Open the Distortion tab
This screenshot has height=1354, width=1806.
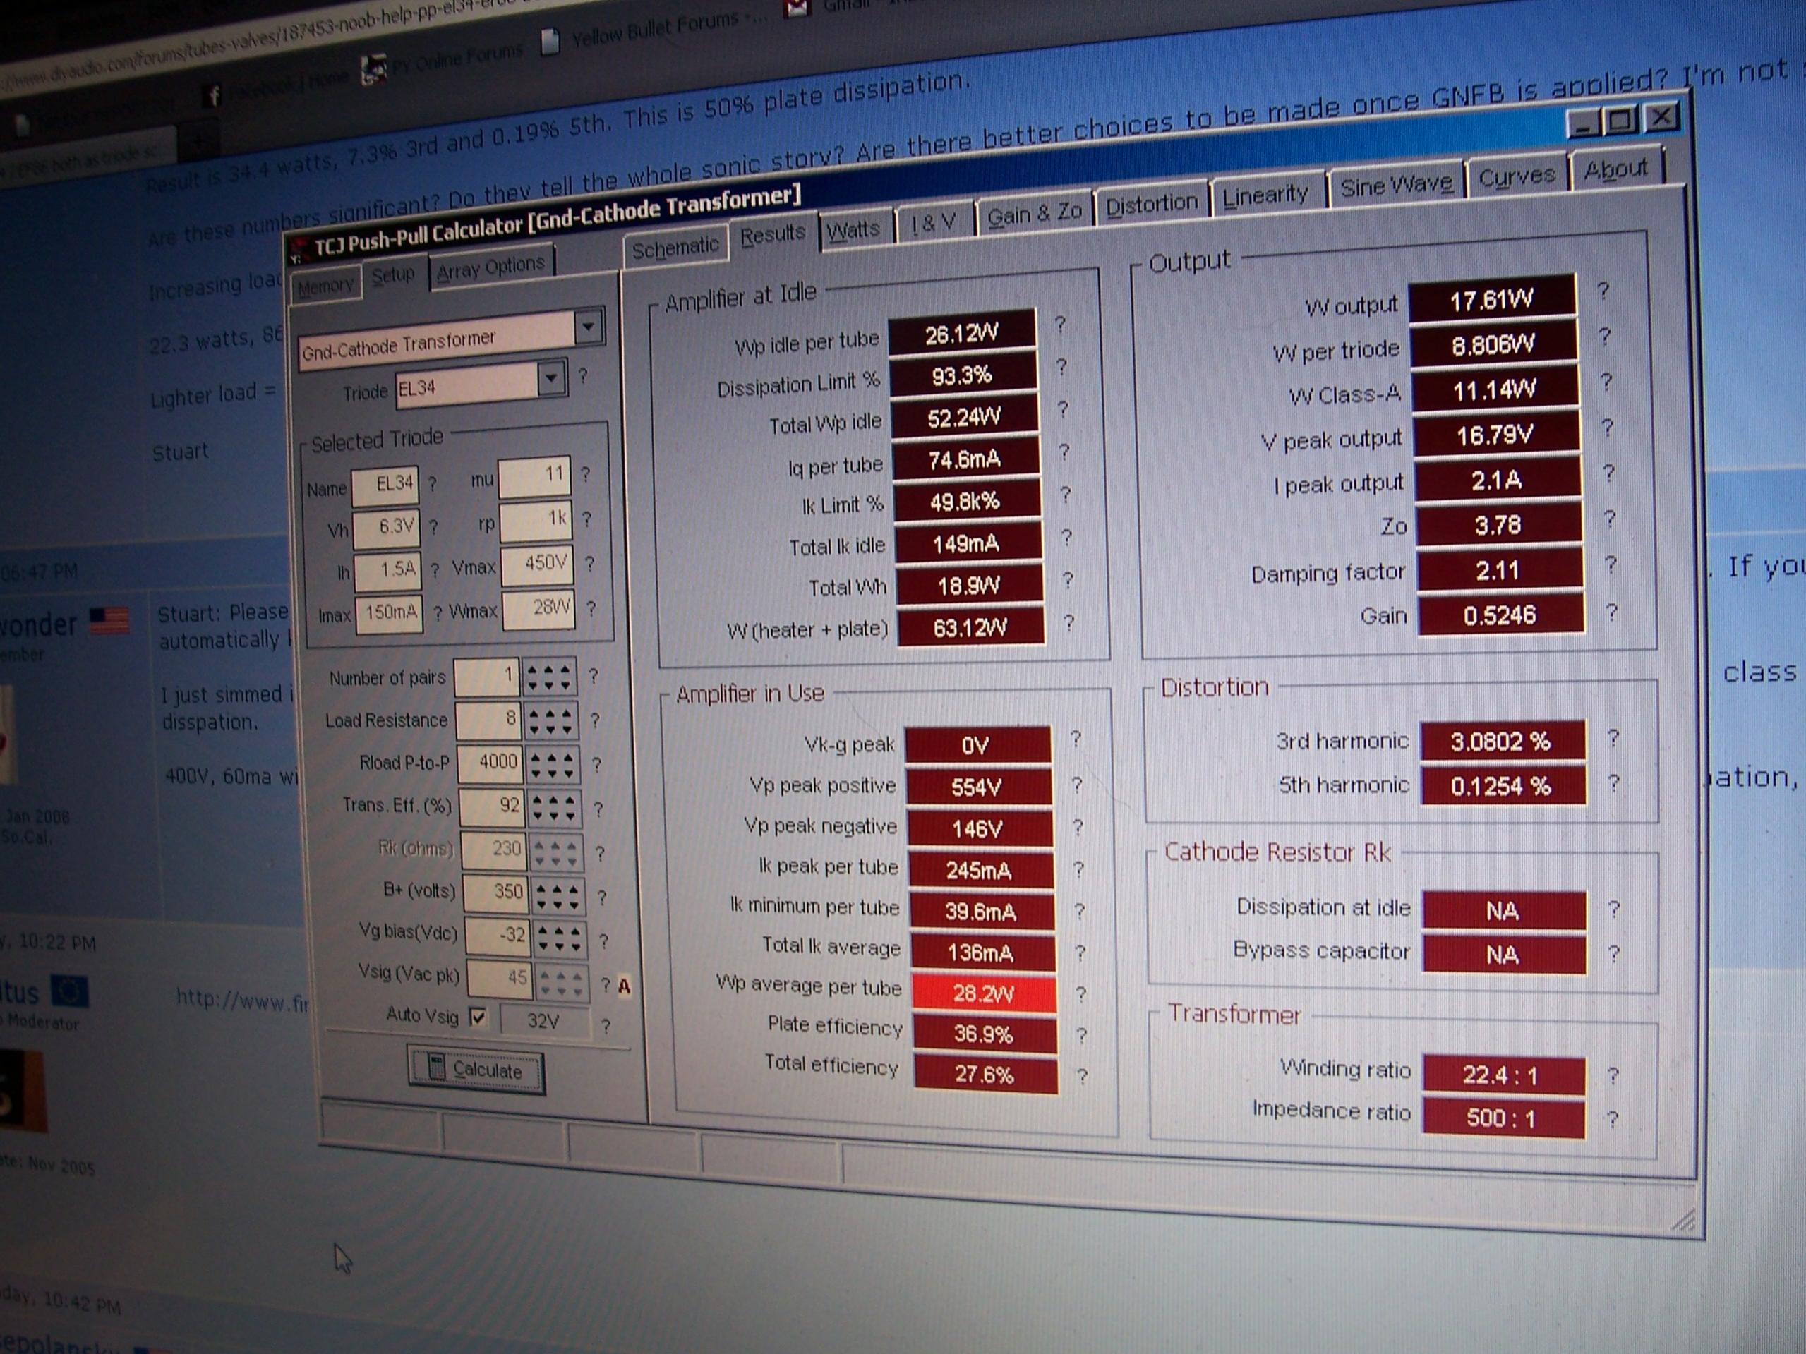click(1150, 204)
